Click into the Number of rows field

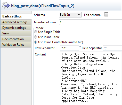point(91,22)
